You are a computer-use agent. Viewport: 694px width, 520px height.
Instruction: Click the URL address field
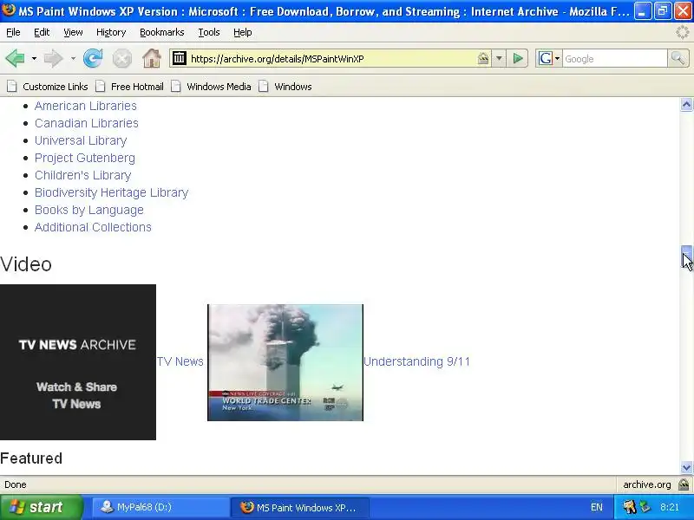(332, 58)
